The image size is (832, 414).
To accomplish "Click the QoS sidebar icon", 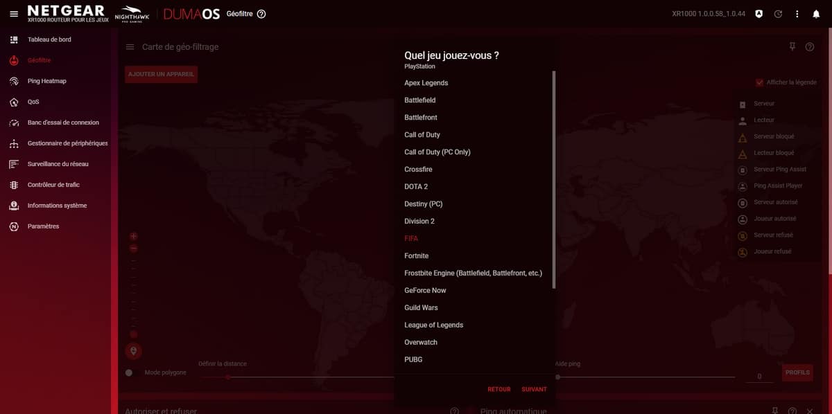I will (x=14, y=102).
